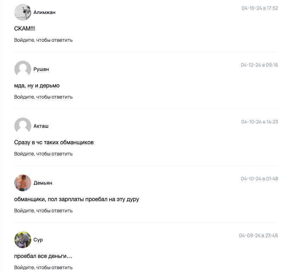Click the timestamp 04-10-24 в 01:48
291x272 pixels.
(x=259, y=179)
